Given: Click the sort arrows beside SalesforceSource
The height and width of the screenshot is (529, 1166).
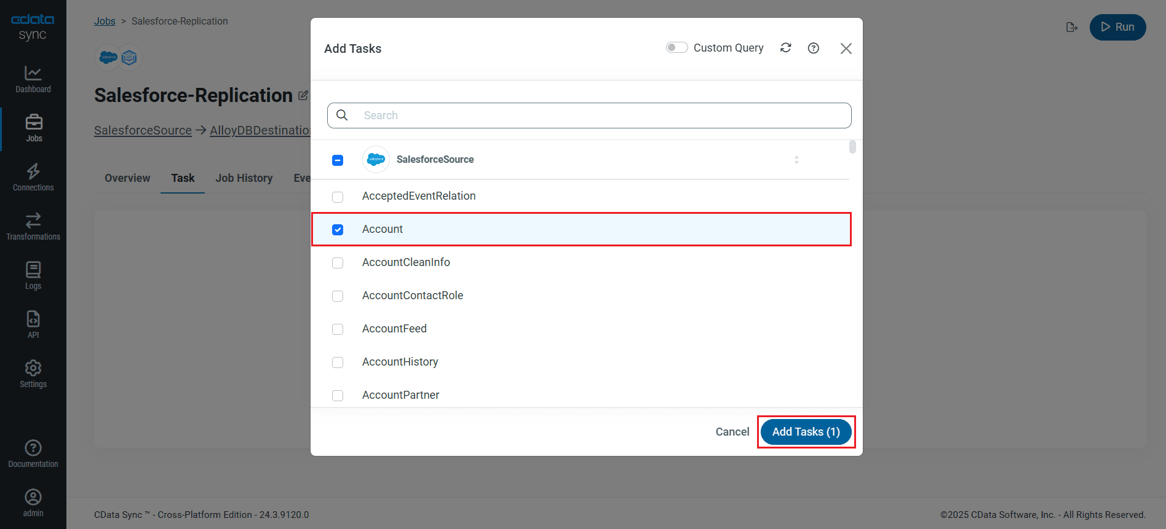Looking at the screenshot, I should [x=796, y=160].
